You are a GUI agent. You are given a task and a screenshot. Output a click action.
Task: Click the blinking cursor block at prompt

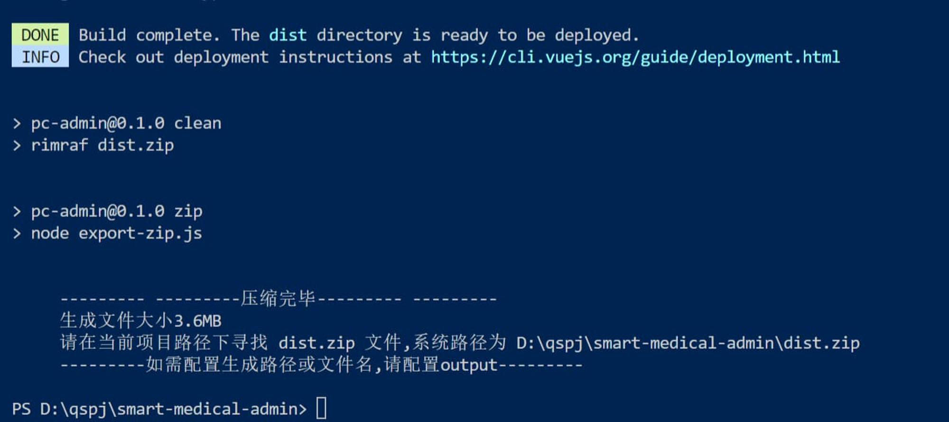[x=321, y=408]
